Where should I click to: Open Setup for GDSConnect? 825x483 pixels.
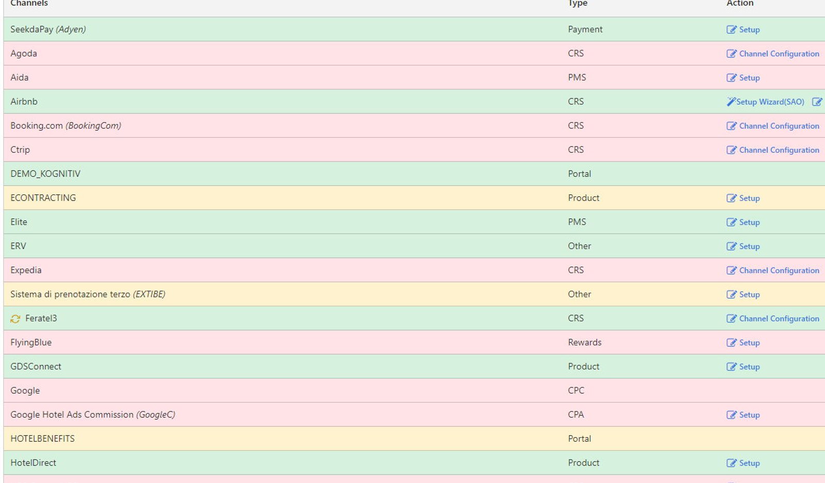749,367
